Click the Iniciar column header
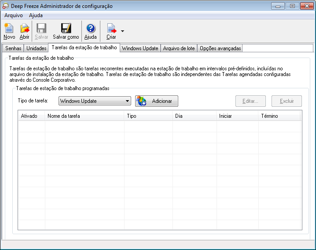 point(237,116)
